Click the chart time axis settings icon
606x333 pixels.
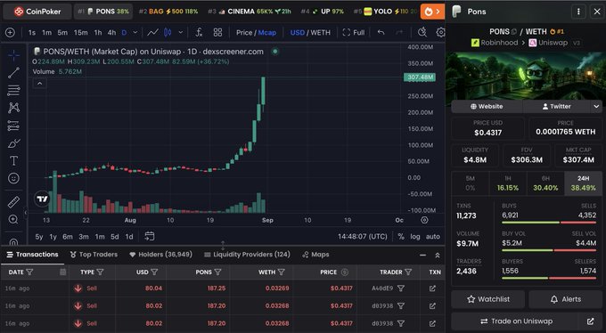pyautogui.click(x=424, y=220)
